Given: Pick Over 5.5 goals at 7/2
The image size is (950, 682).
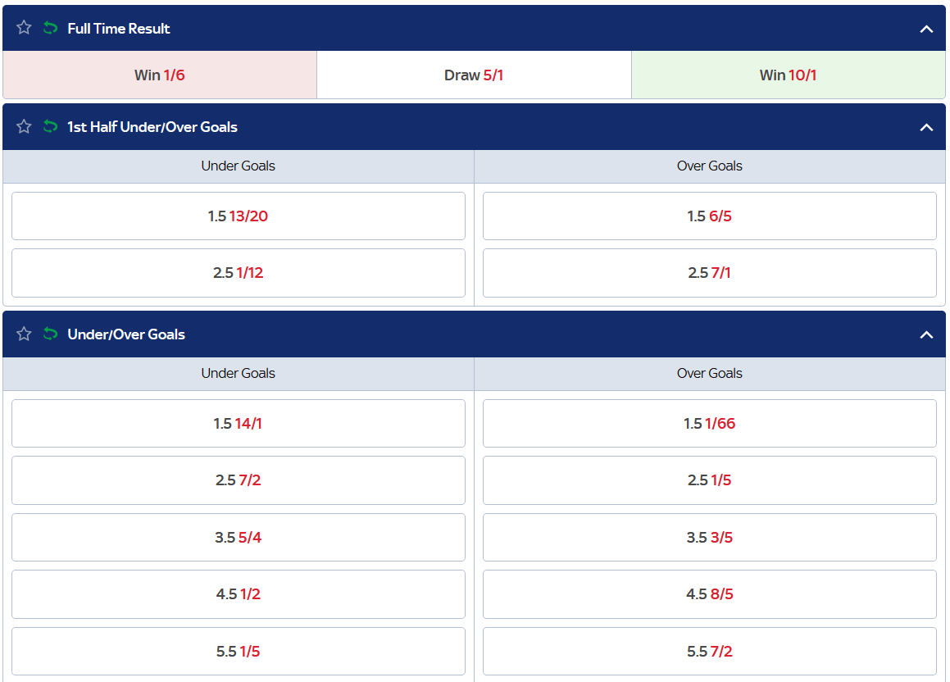Looking at the screenshot, I should pos(710,651).
